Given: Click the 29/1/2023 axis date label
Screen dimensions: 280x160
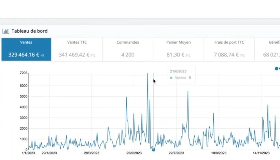Looking at the screenshot, I should (x=49, y=153).
